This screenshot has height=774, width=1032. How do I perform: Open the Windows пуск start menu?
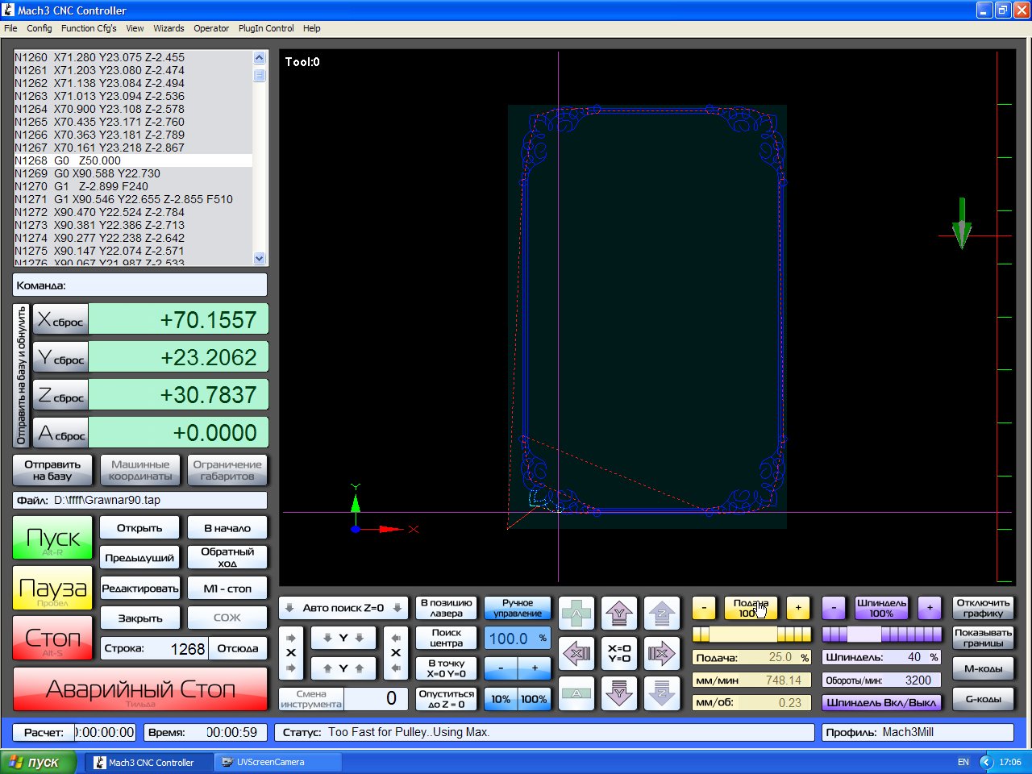pos(39,762)
